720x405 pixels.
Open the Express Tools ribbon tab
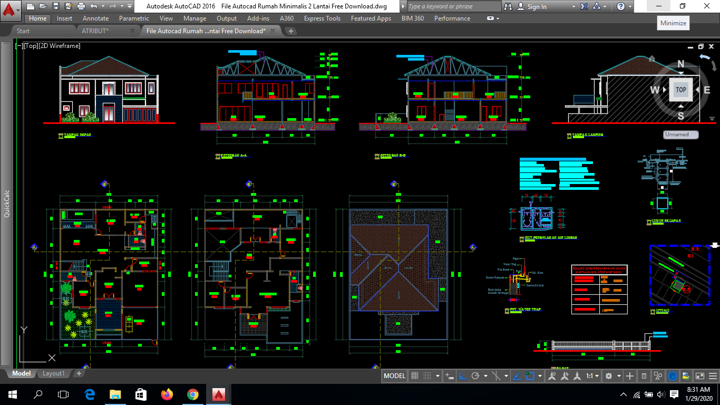[322, 18]
